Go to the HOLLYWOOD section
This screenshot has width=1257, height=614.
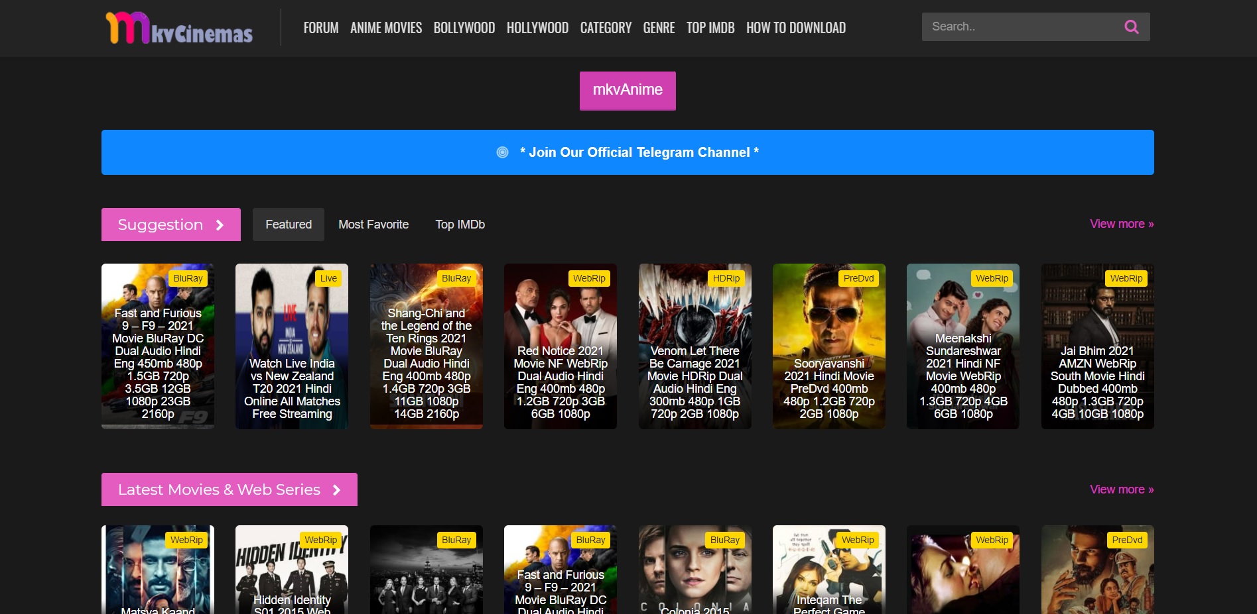pyautogui.click(x=537, y=28)
